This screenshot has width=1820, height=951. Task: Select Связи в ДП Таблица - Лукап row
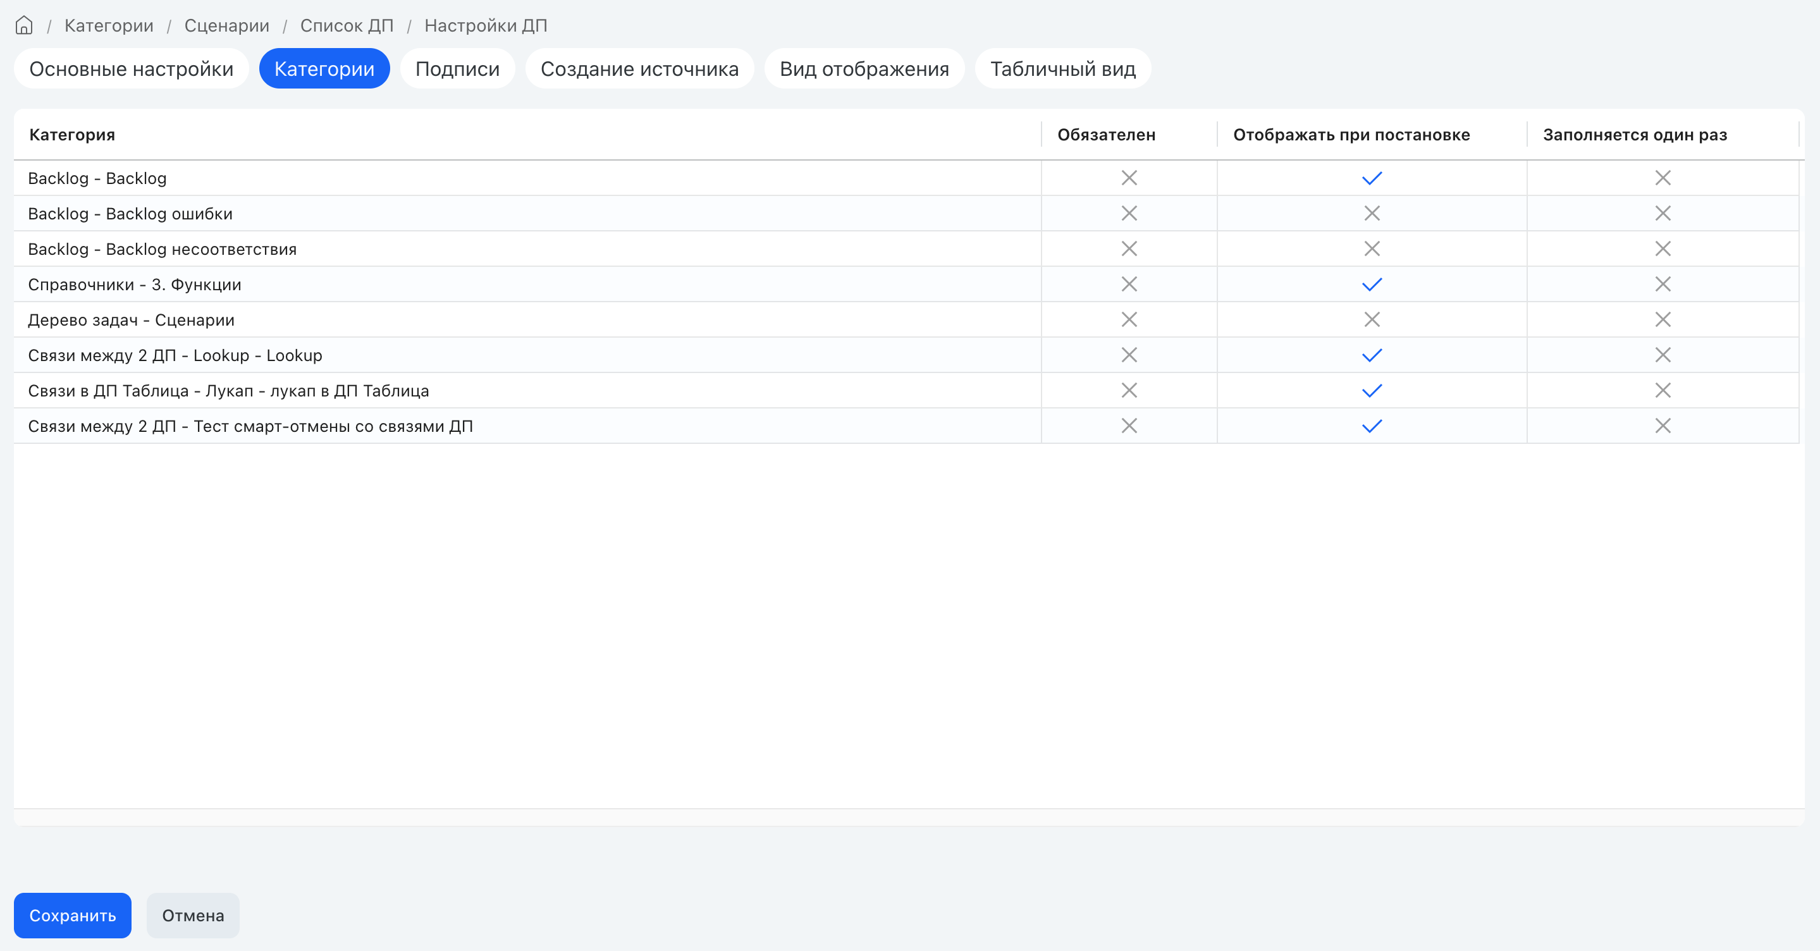(x=906, y=390)
